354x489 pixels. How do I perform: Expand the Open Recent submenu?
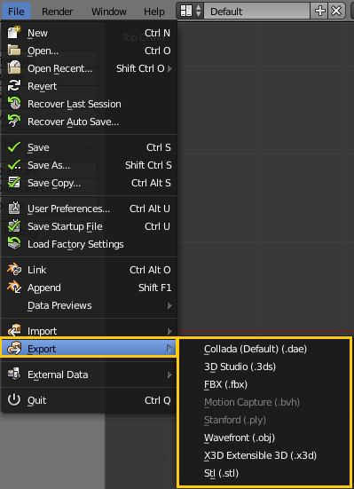pyautogui.click(x=89, y=68)
